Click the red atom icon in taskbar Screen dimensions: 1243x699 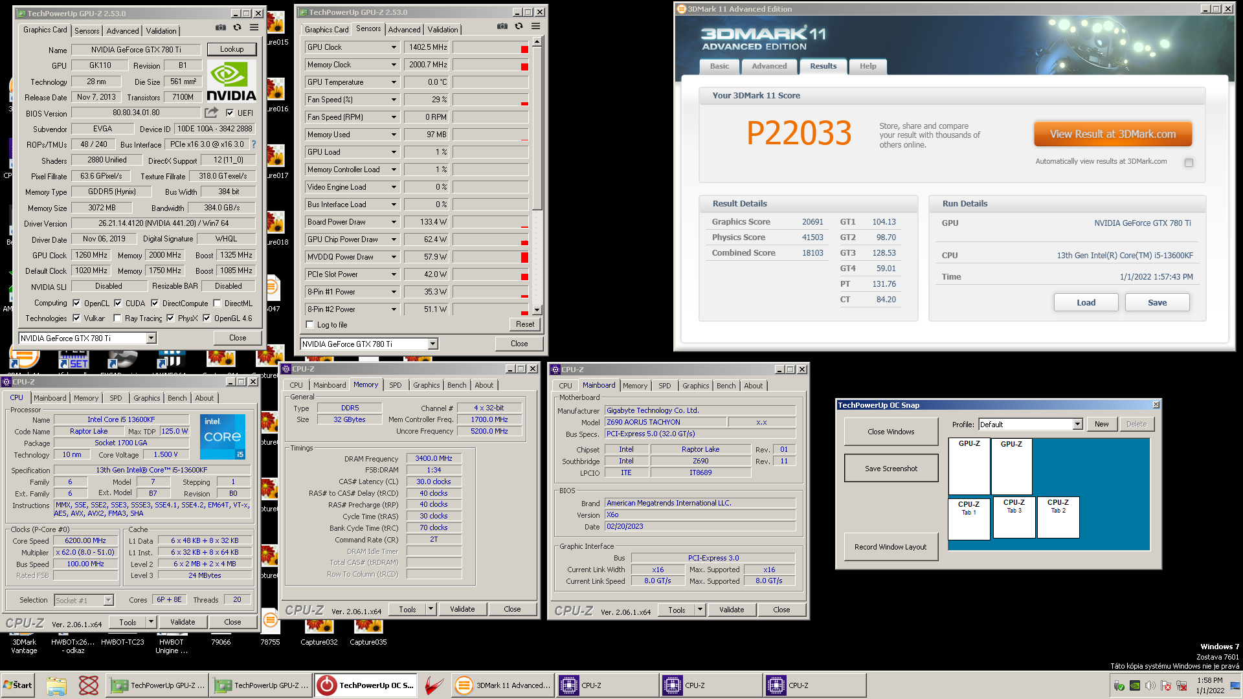[x=88, y=685]
